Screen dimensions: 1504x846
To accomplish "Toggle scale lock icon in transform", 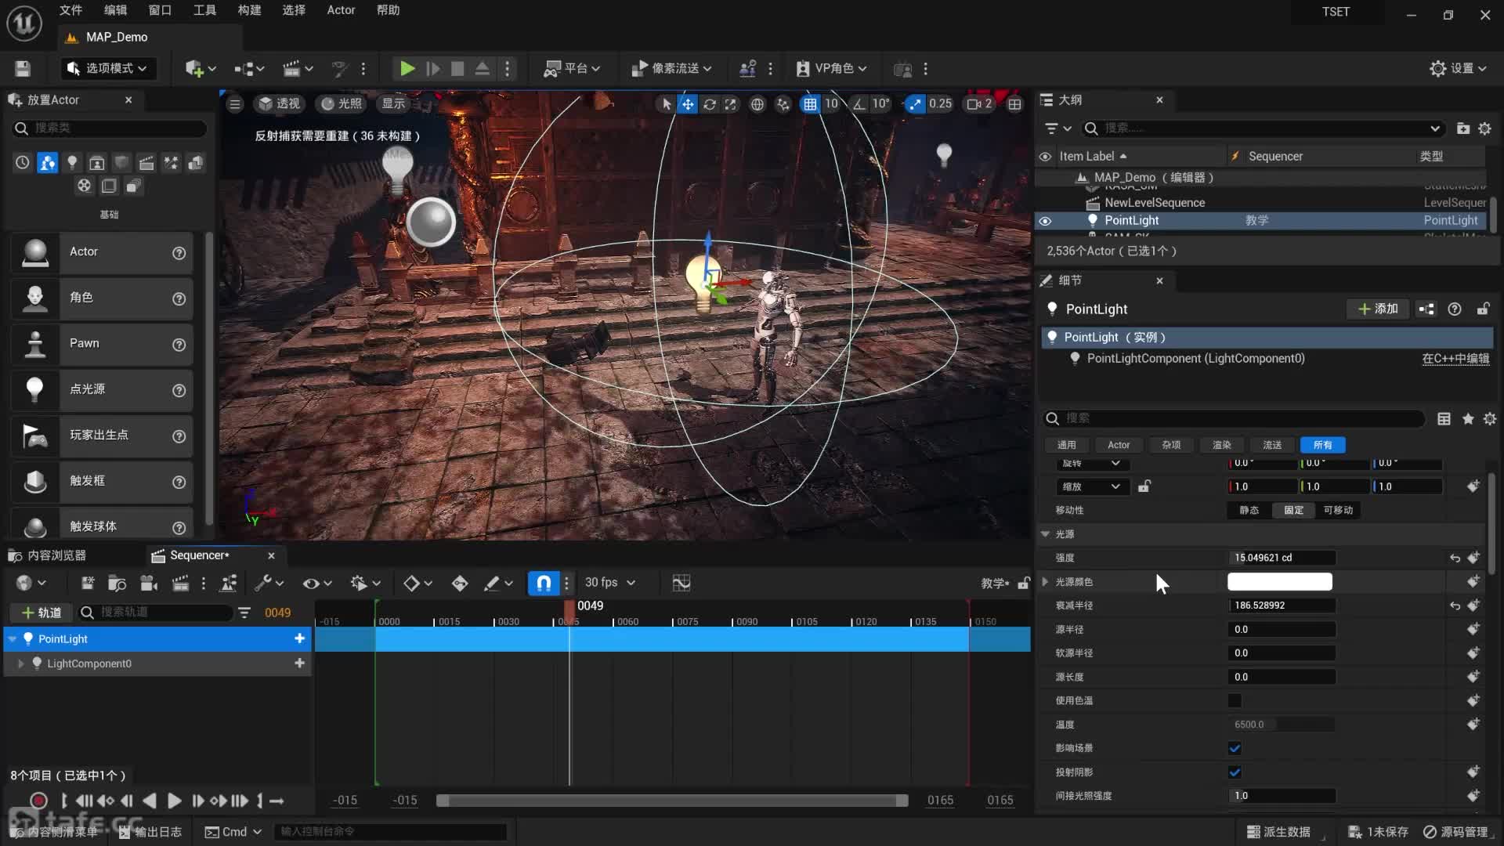I will click(1144, 486).
